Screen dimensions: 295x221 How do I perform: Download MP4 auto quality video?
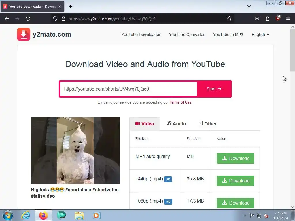click(235, 159)
